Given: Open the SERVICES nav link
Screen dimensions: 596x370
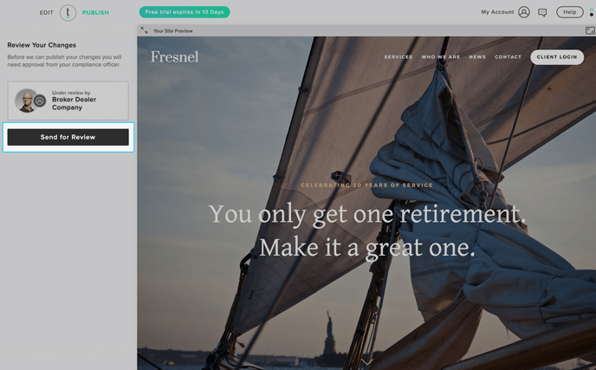Looking at the screenshot, I should [398, 57].
